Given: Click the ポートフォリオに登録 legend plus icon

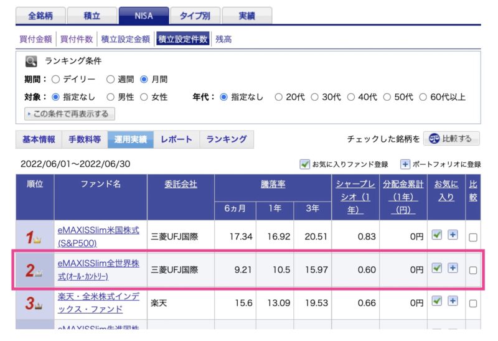Looking at the screenshot, I should tap(405, 164).
